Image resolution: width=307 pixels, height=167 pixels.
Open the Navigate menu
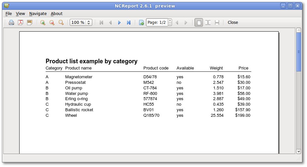(38, 13)
